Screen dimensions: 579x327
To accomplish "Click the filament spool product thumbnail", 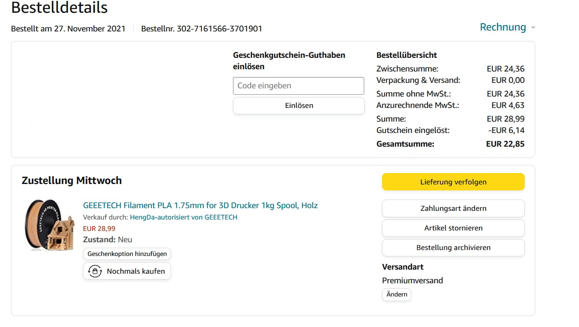I will 49,225.
